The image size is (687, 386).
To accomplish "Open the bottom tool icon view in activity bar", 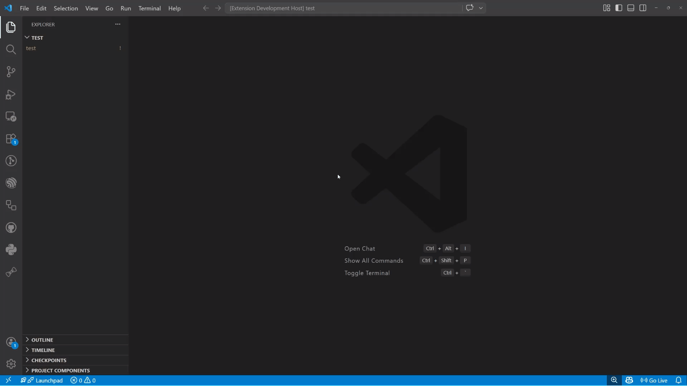I will (x=11, y=272).
